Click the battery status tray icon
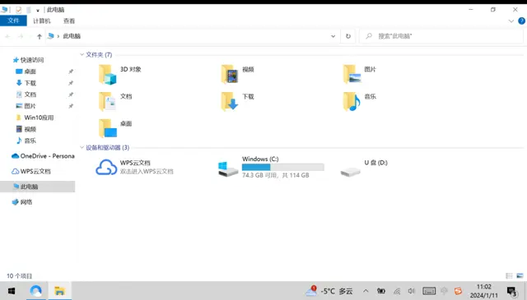 pyautogui.click(x=380, y=291)
